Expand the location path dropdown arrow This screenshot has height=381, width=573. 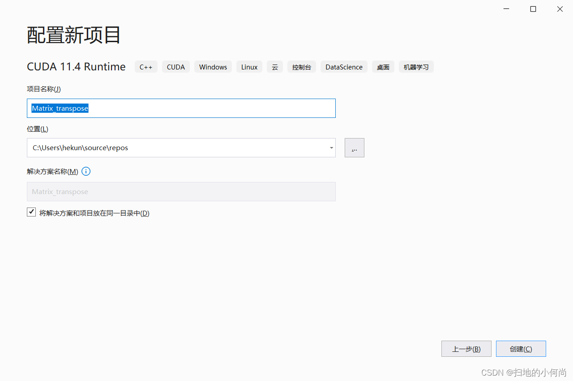[x=331, y=148]
